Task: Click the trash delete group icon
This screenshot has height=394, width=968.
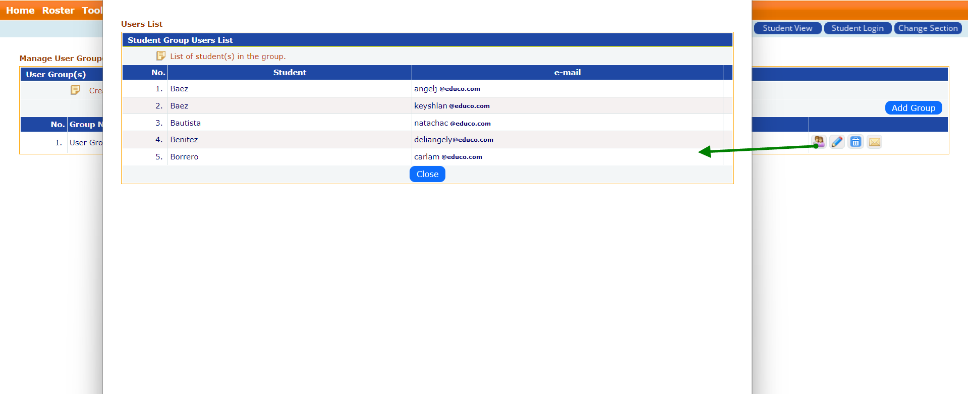Action: (x=856, y=142)
